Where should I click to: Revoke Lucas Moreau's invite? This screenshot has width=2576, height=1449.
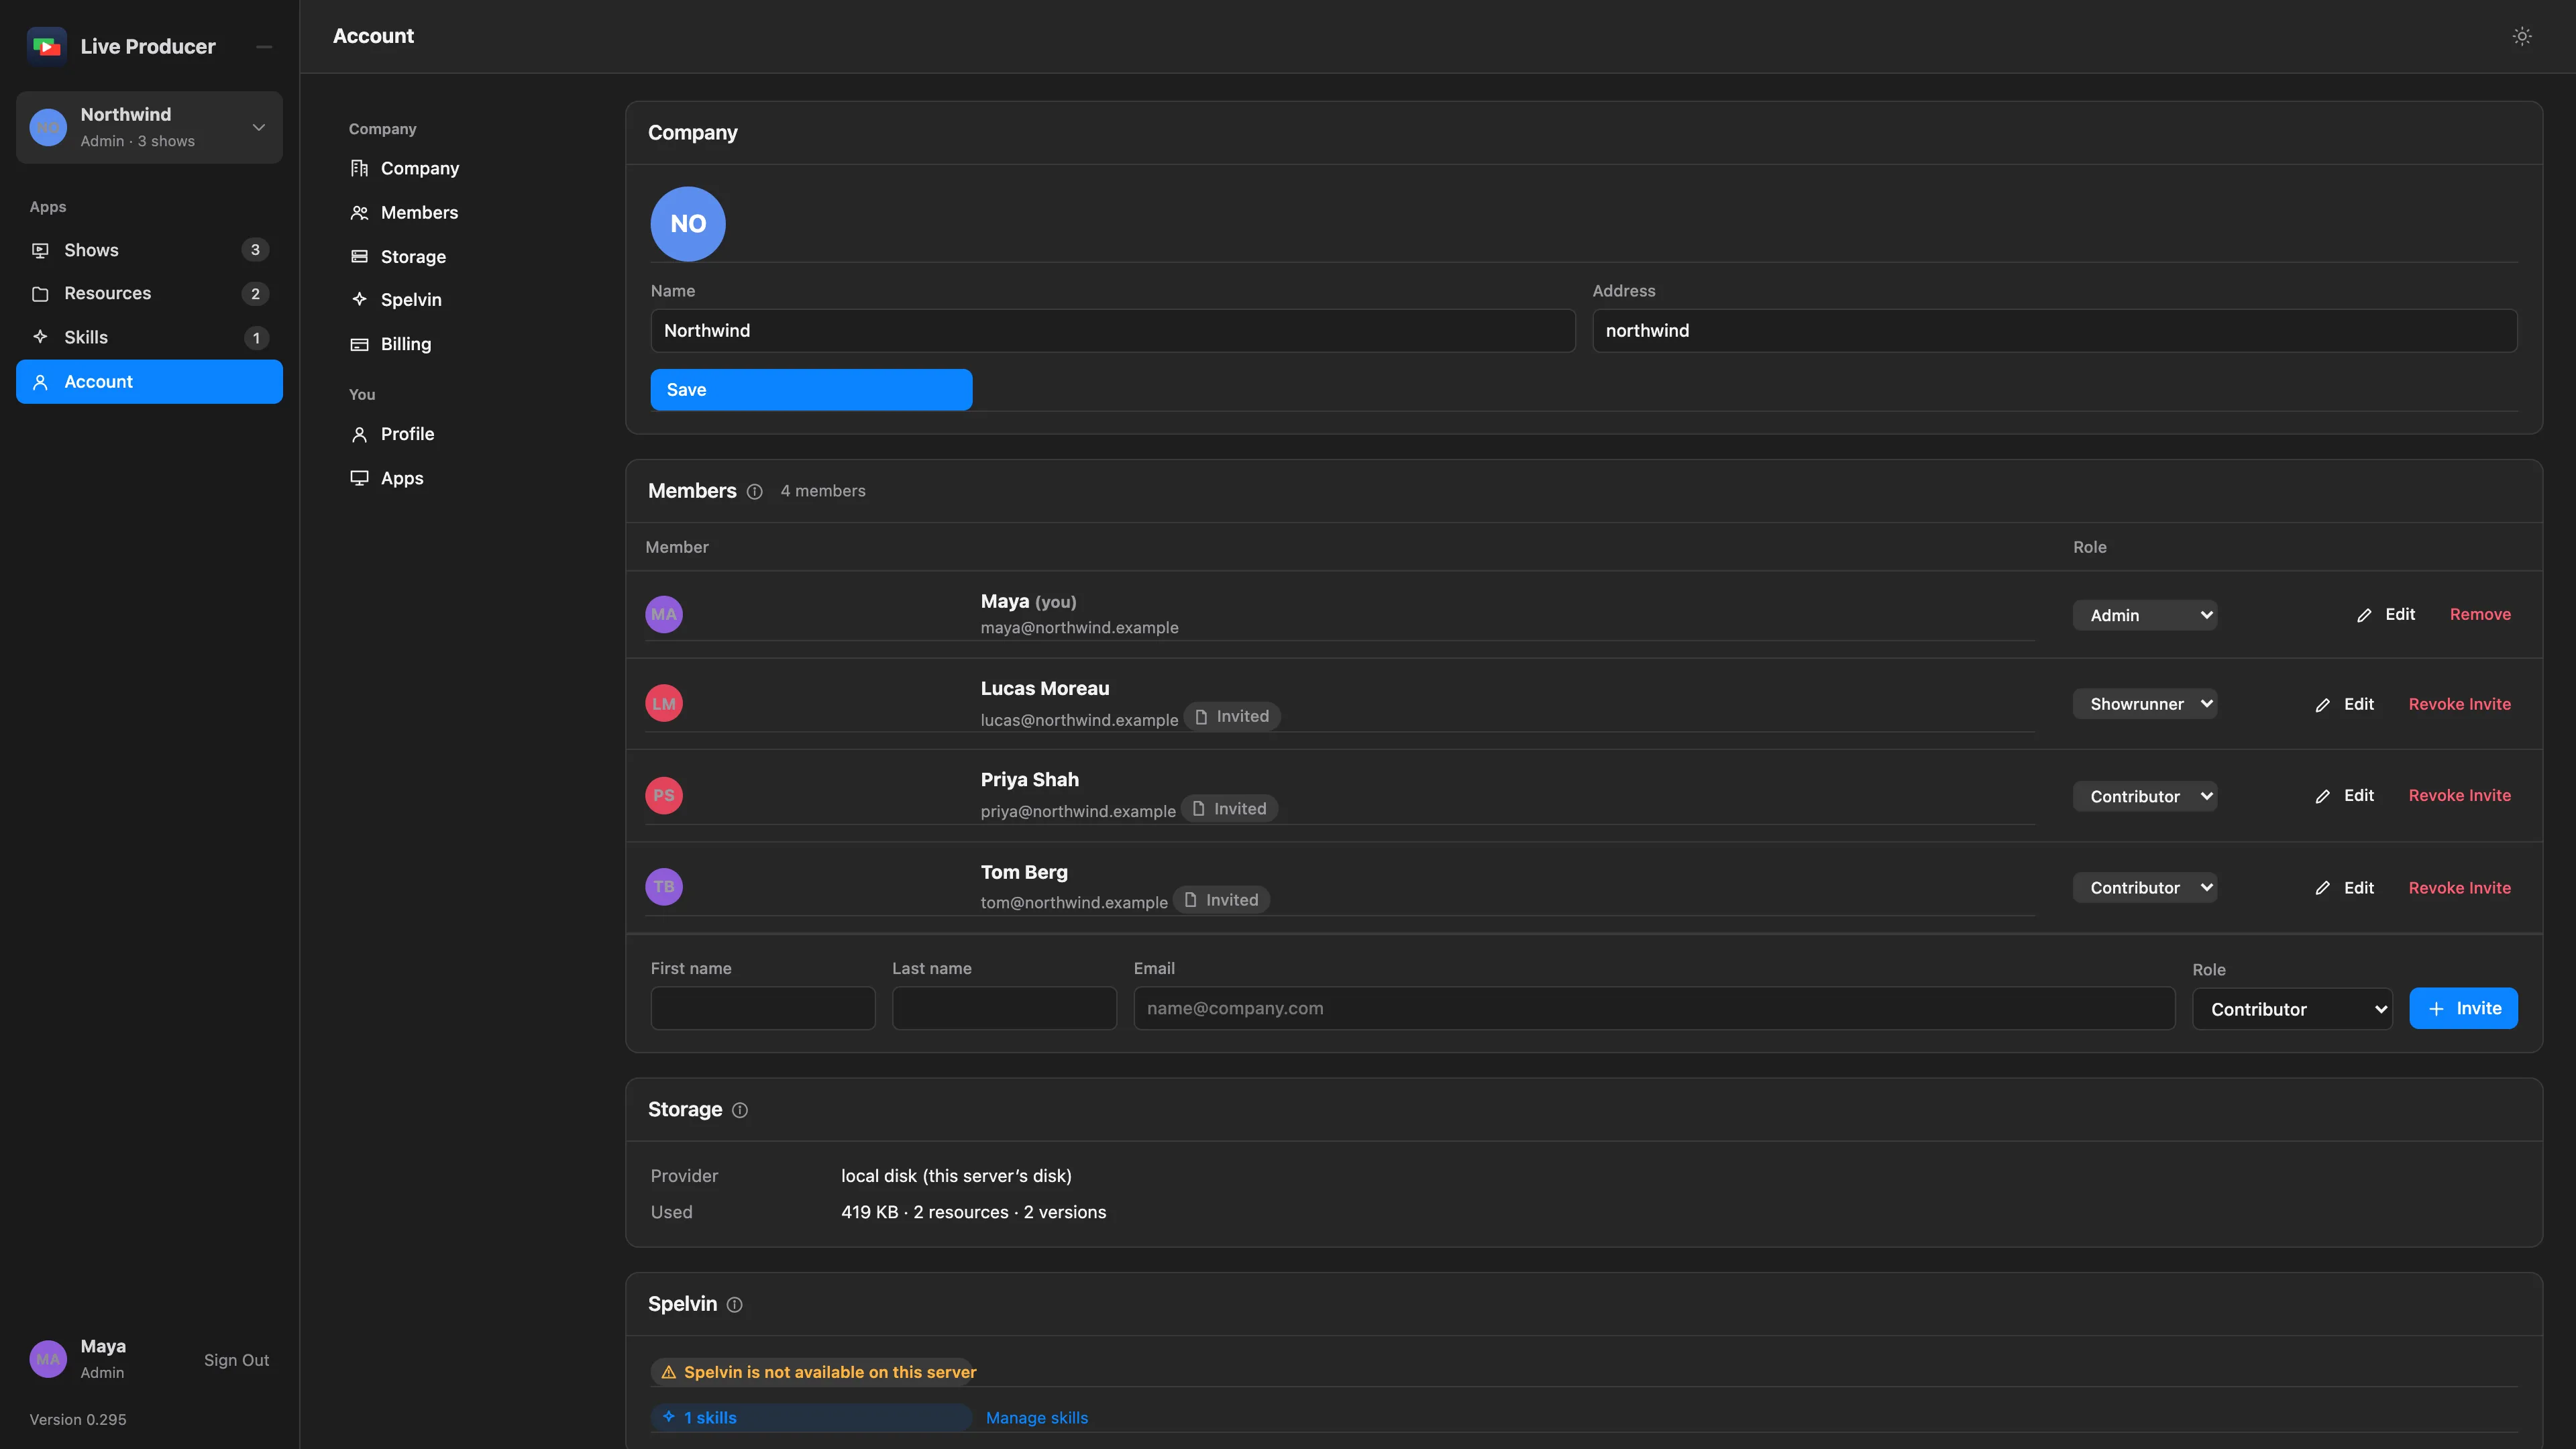coord(2459,704)
